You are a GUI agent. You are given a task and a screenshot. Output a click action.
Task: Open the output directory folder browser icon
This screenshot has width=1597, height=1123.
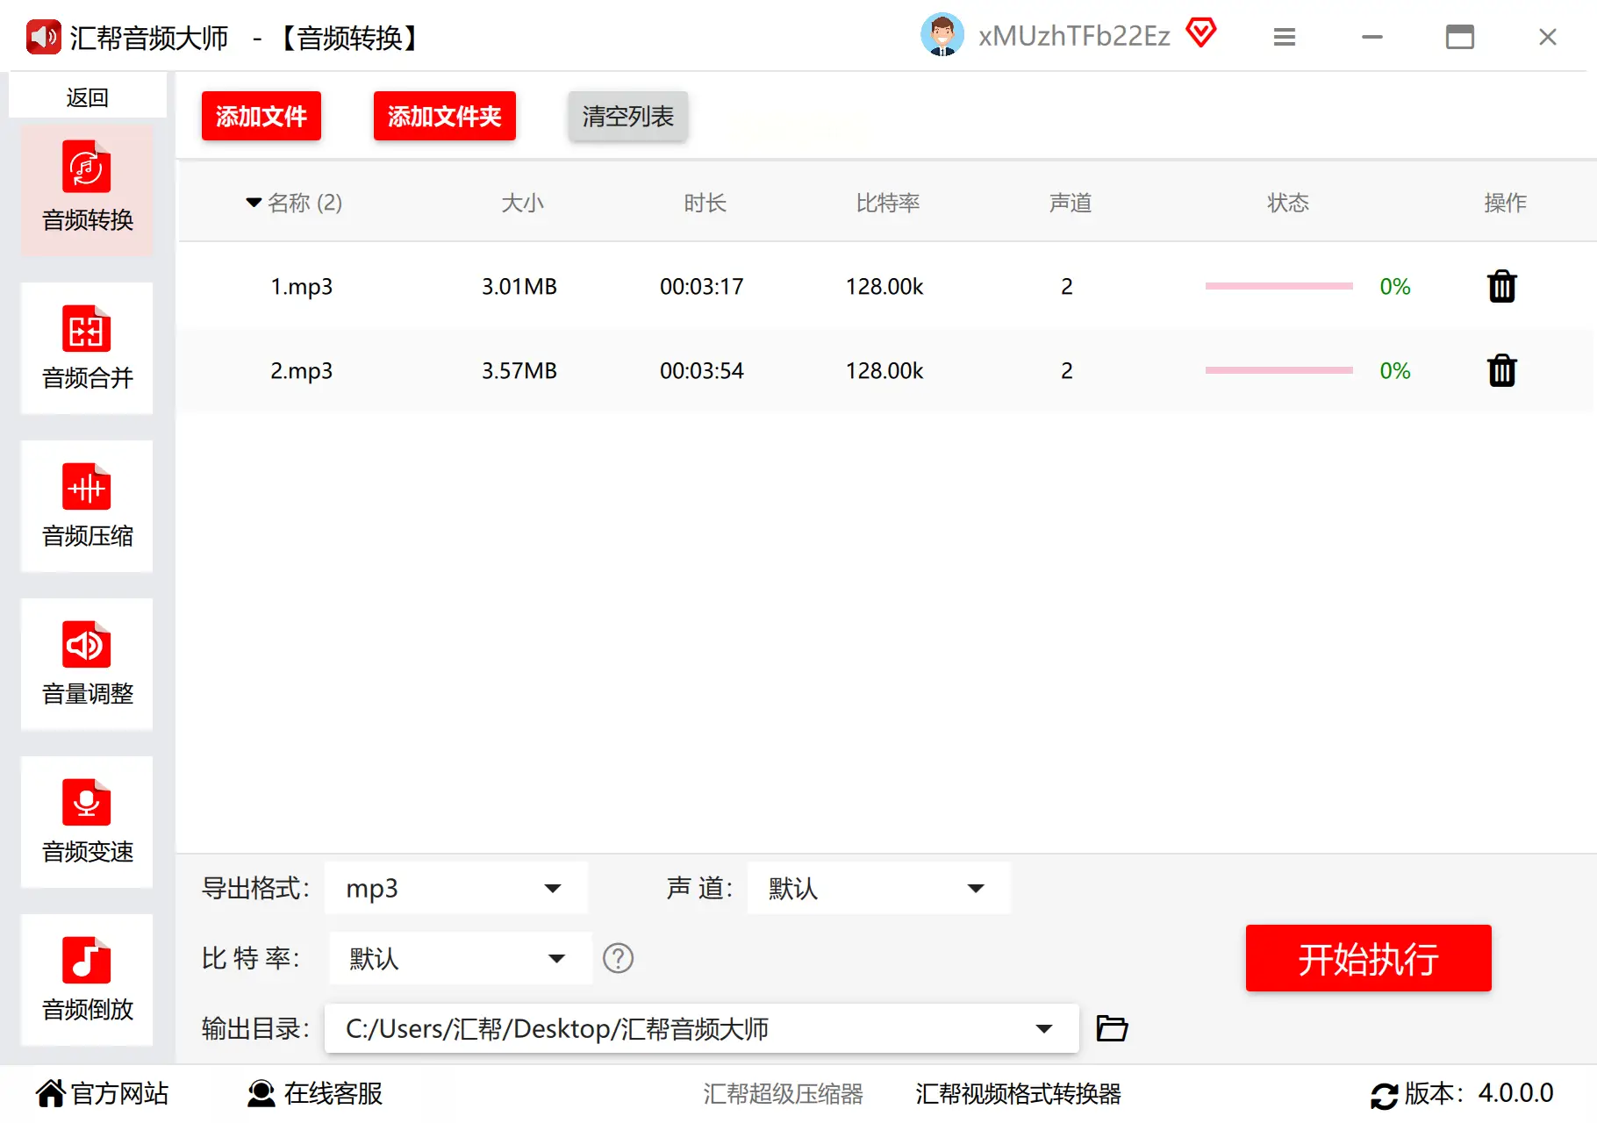pos(1111,1028)
